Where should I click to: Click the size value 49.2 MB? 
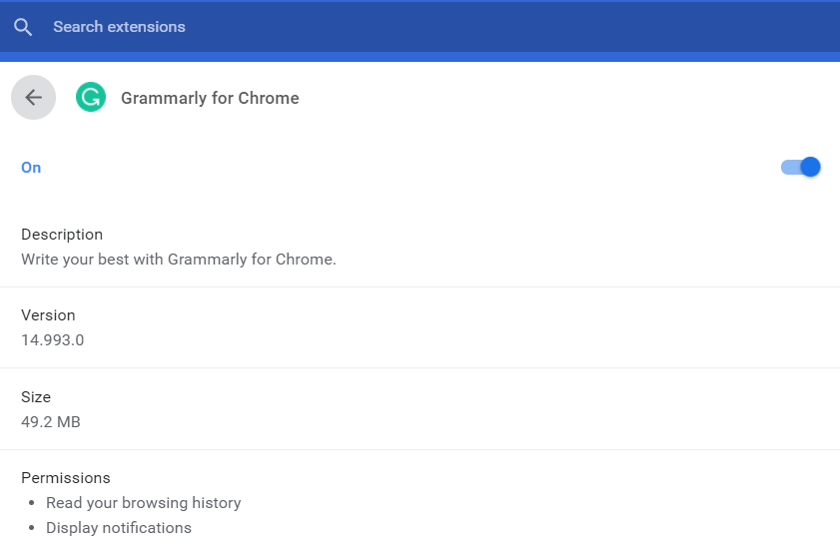click(x=51, y=422)
